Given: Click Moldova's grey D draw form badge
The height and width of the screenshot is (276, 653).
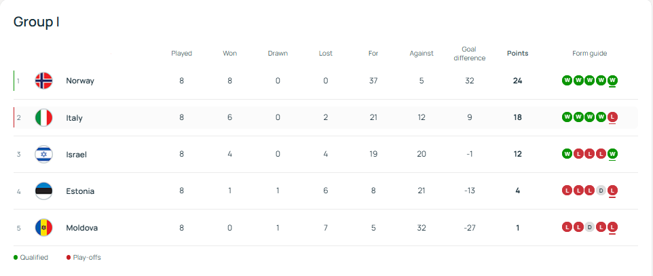Looking at the screenshot, I should tap(589, 227).
